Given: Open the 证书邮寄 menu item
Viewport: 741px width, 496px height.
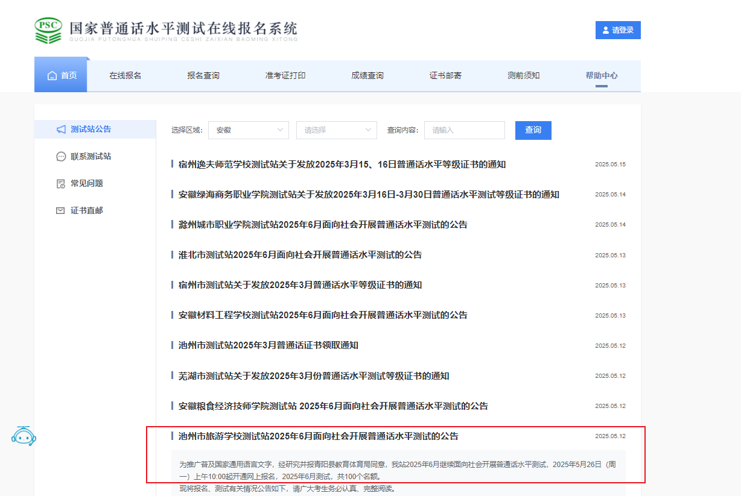Looking at the screenshot, I should pyautogui.click(x=446, y=76).
